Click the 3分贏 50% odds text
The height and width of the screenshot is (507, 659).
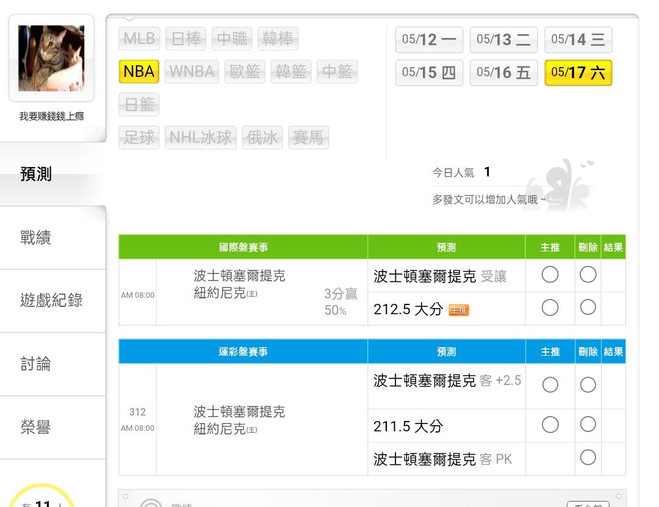[x=340, y=302]
